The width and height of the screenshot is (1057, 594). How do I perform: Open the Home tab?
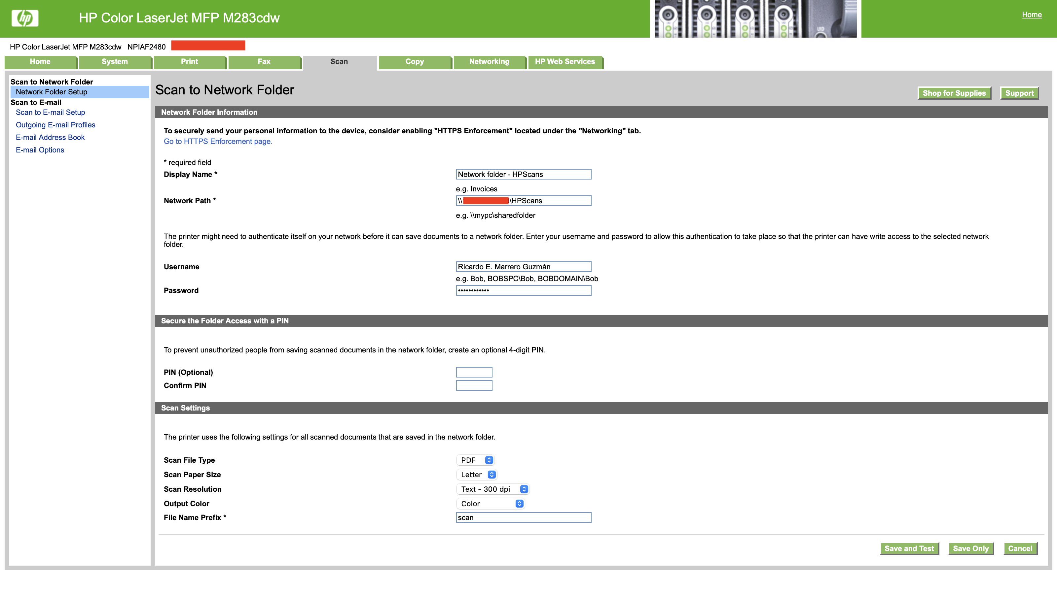(x=40, y=62)
